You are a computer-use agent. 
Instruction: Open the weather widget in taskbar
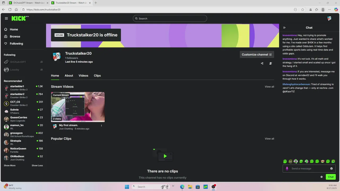pos(13,187)
